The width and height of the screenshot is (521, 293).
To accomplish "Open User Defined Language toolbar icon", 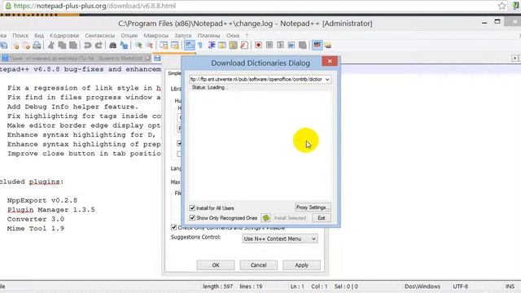I will click(x=222, y=46).
